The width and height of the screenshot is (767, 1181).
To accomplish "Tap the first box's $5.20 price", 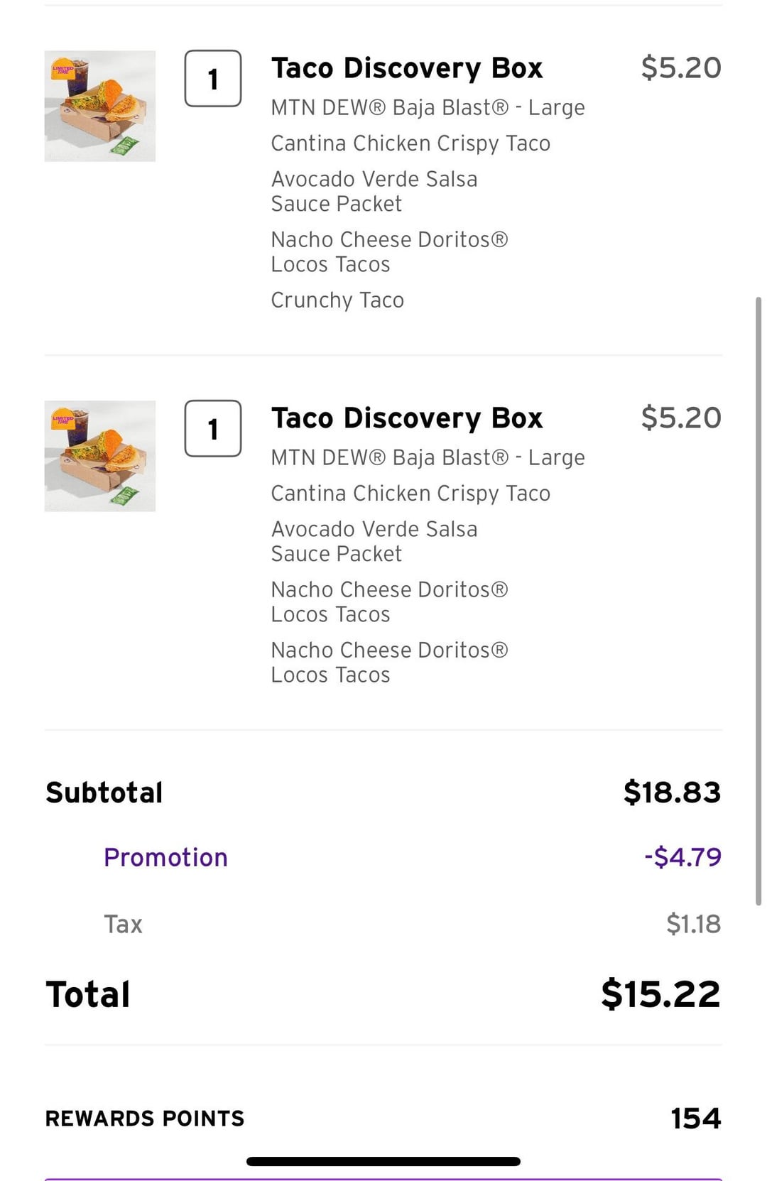I will click(x=681, y=68).
